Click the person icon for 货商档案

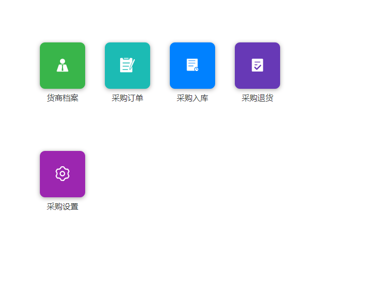point(63,65)
